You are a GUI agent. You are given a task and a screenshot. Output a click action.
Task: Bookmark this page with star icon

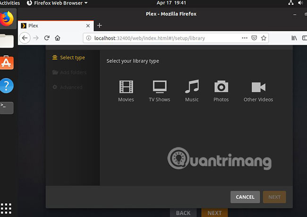pyautogui.click(x=264, y=38)
